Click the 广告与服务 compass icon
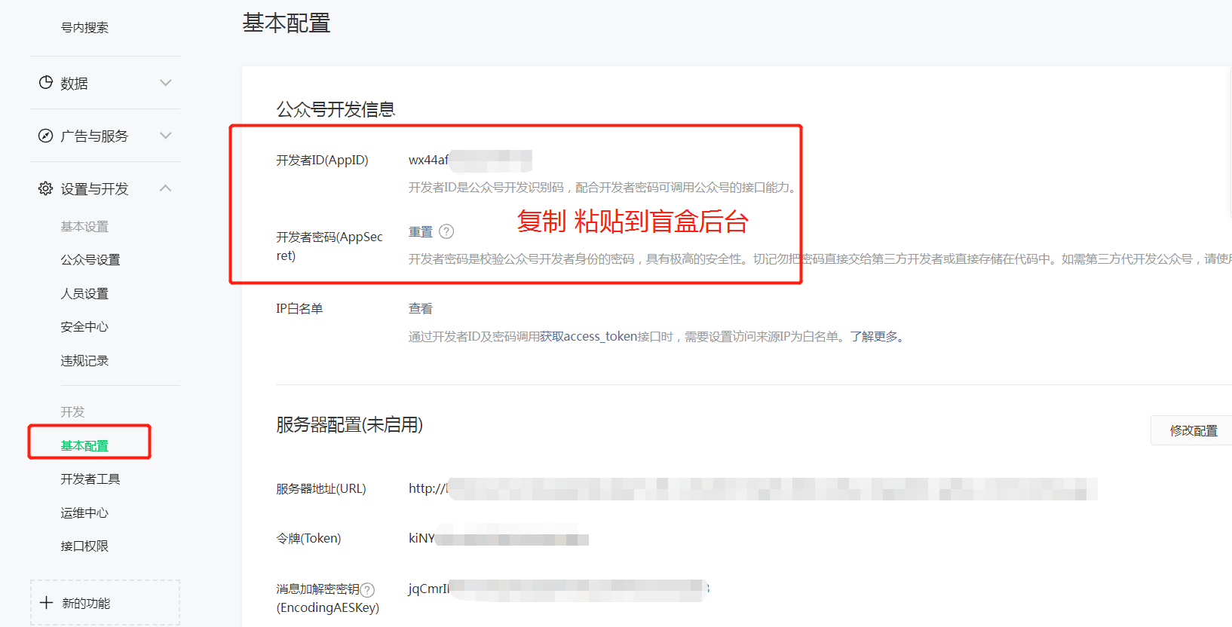1232x627 pixels. [46, 136]
